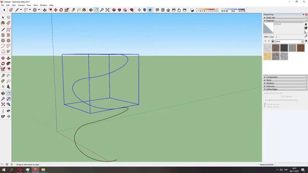
Task: Open the Stone materials collection dropdown
Action: 289,41
